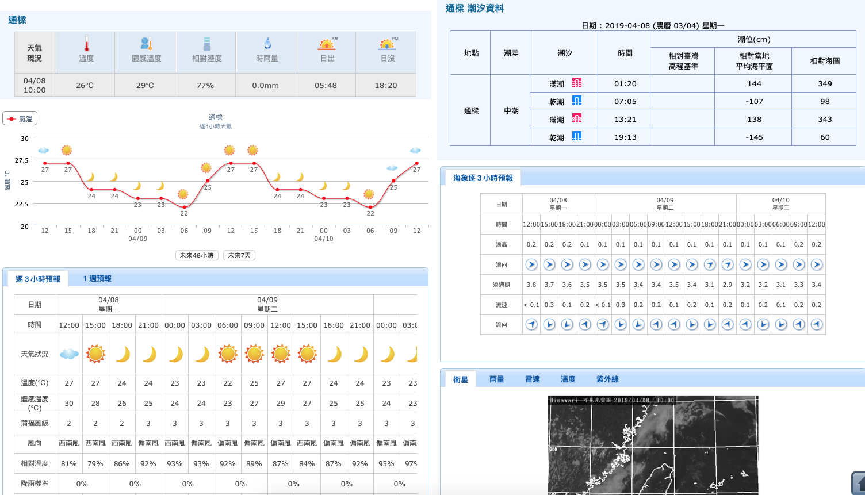Click the sun icon for 04/09 06:00 in 天氣狀況 row
The image size is (865, 495).
tap(228, 354)
